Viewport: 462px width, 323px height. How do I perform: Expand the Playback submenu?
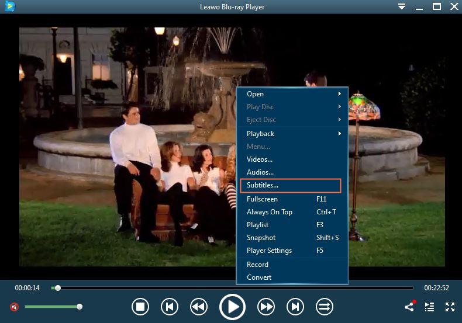(292, 134)
